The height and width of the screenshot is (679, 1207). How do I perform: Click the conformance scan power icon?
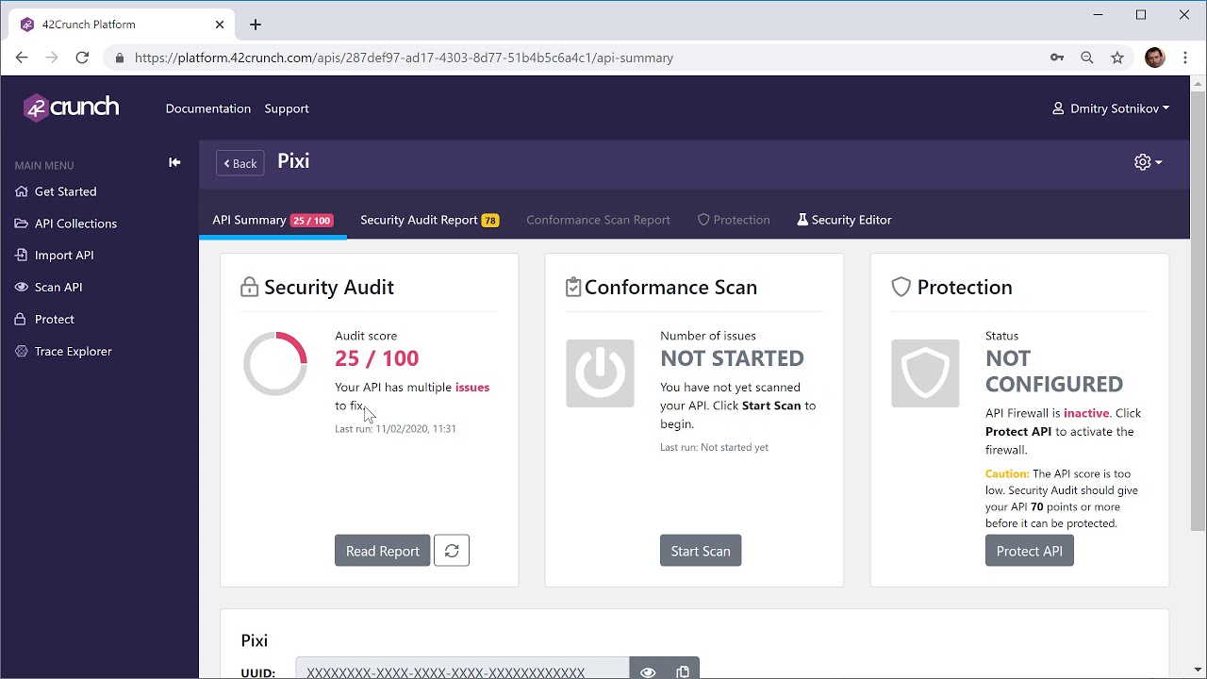click(x=600, y=373)
